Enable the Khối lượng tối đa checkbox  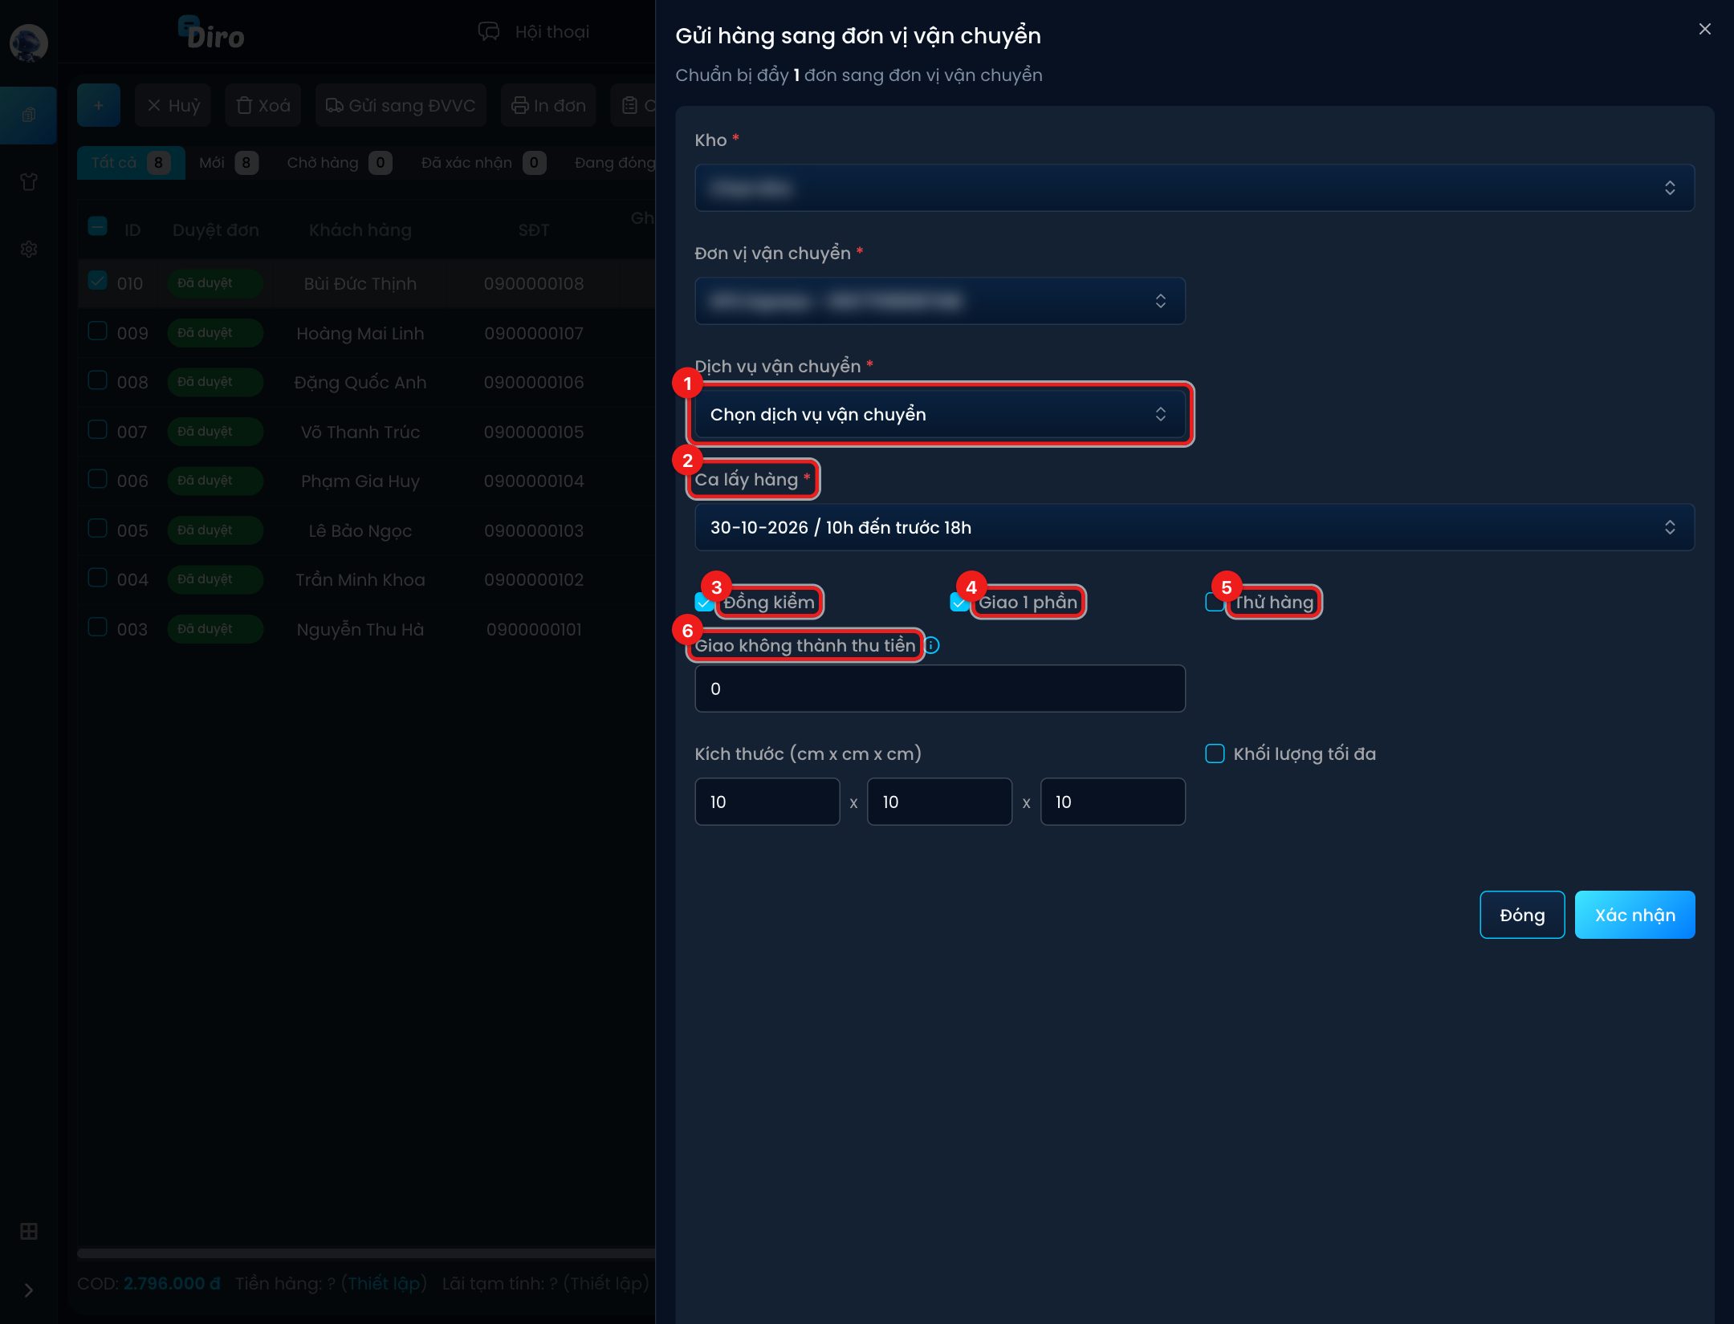click(x=1215, y=753)
